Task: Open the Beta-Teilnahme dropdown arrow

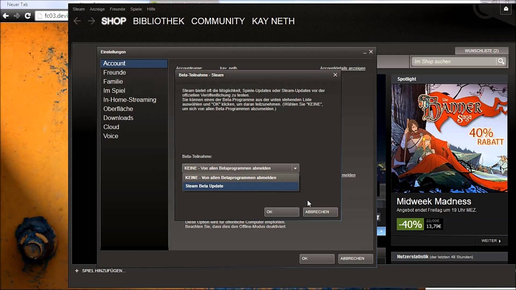Action: [295, 168]
